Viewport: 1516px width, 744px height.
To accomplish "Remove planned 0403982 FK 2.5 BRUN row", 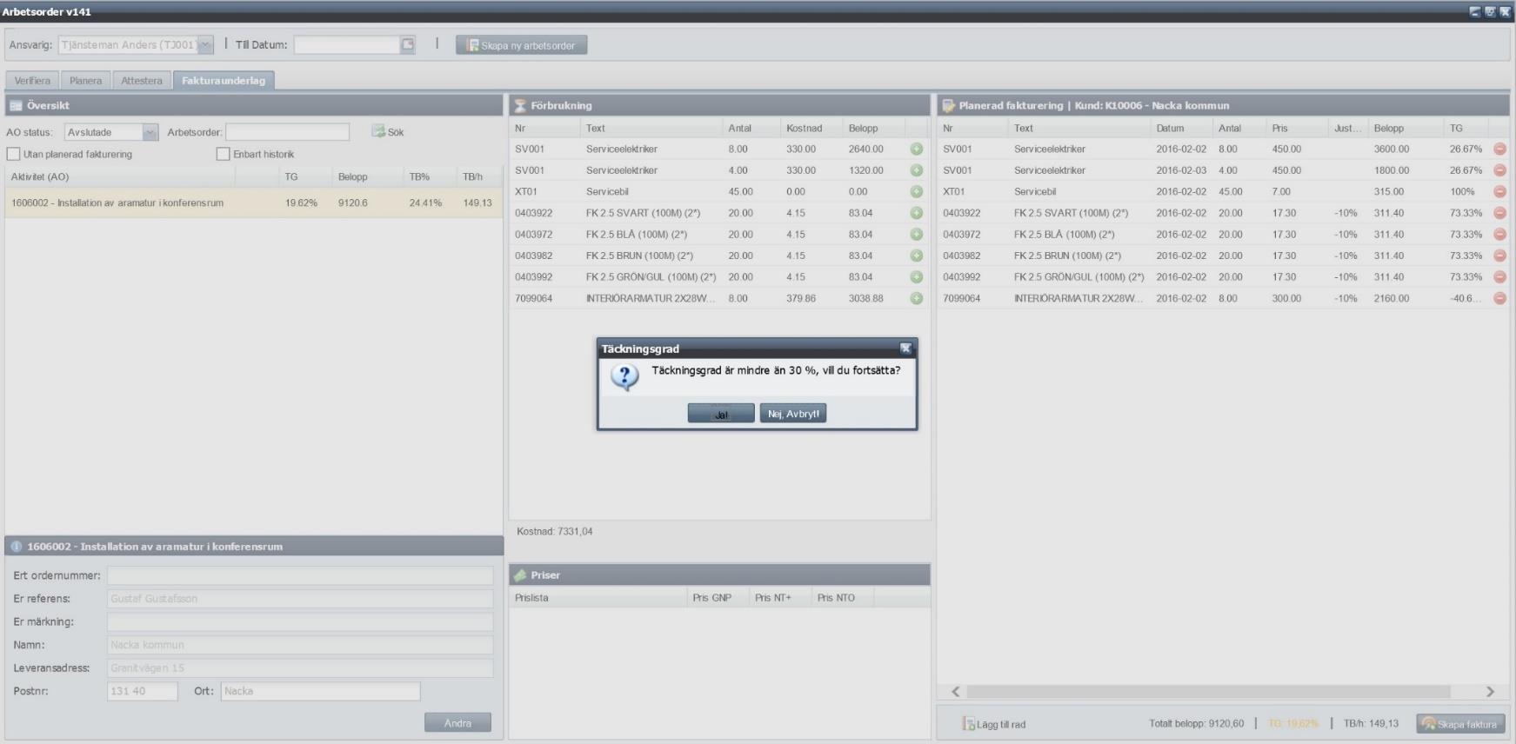I will [1499, 256].
